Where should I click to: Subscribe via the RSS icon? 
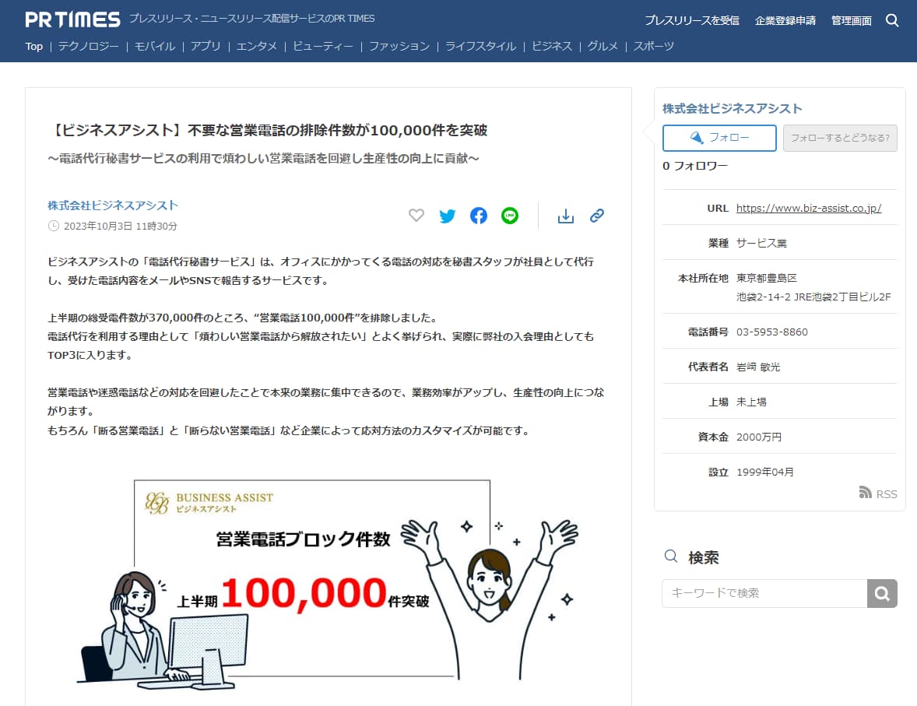pos(878,493)
